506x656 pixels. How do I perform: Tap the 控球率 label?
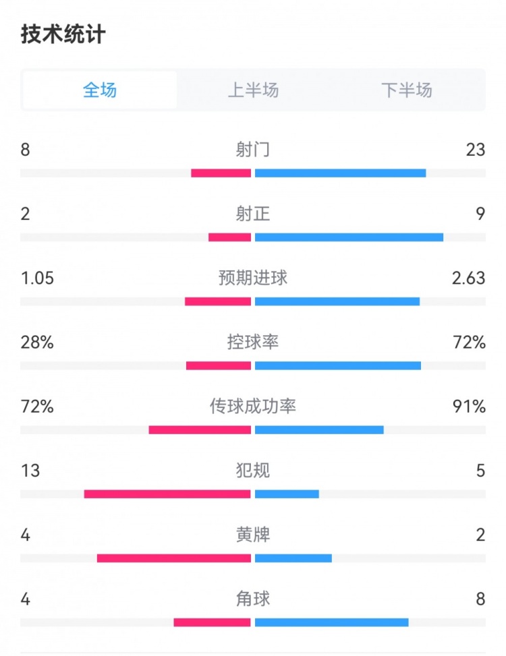click(x=253, y=342)
